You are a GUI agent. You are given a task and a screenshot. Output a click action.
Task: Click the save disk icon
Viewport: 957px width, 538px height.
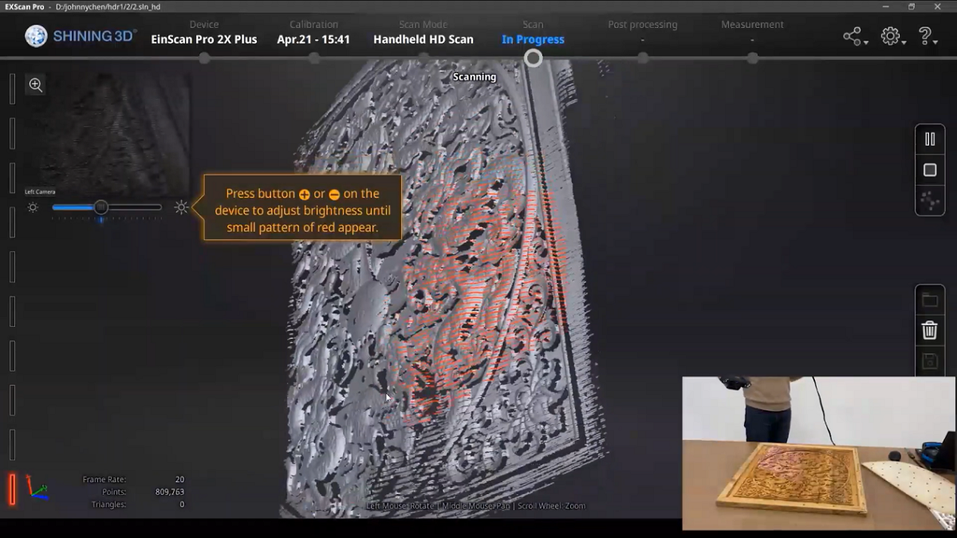pyautogui.click(x=929, y=361)
